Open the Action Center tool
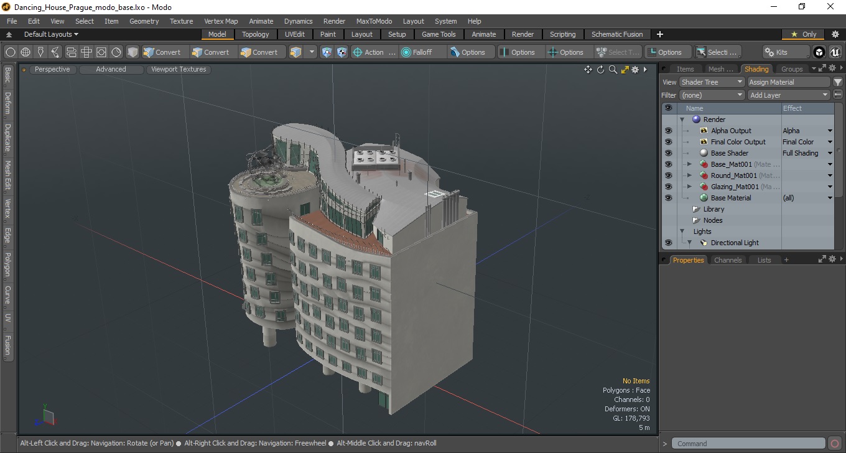Screen dimensions: 846x453 374,52
